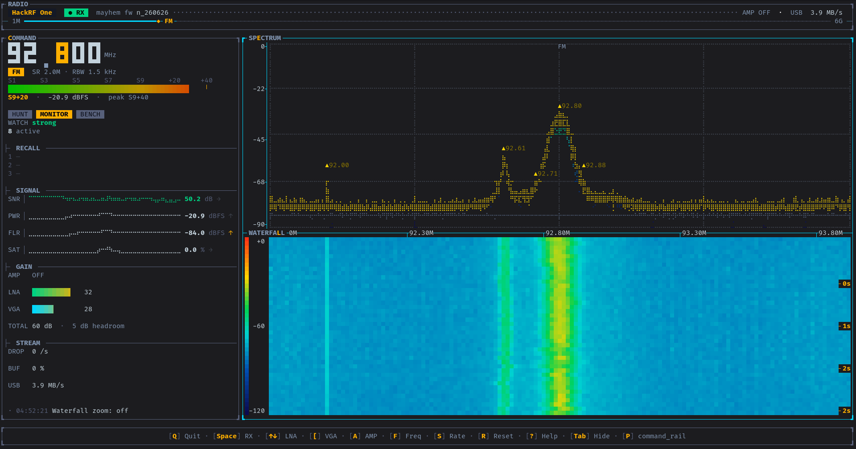Click the [[] VGA shortcut
The image size is (856, 449).
323,436
